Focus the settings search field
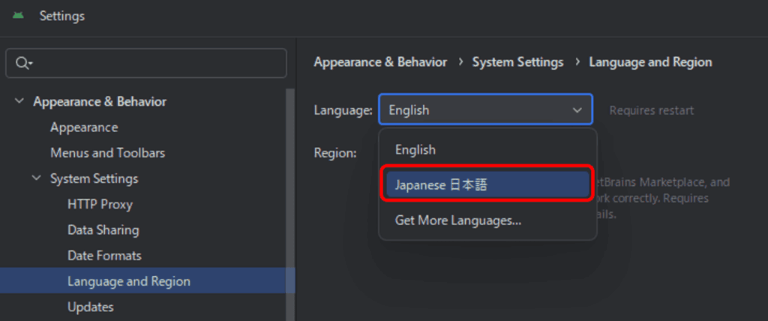Image resolution: width=768 pixels, height=321 pixels. tap(157, 63)
